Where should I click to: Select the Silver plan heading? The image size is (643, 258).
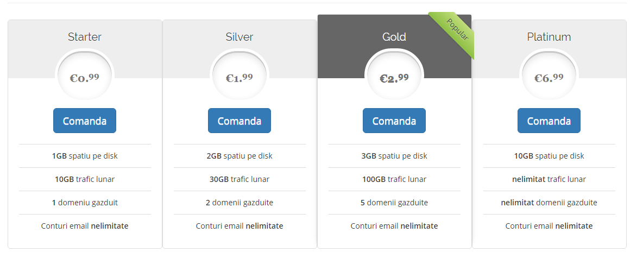(x=239, y=37)
